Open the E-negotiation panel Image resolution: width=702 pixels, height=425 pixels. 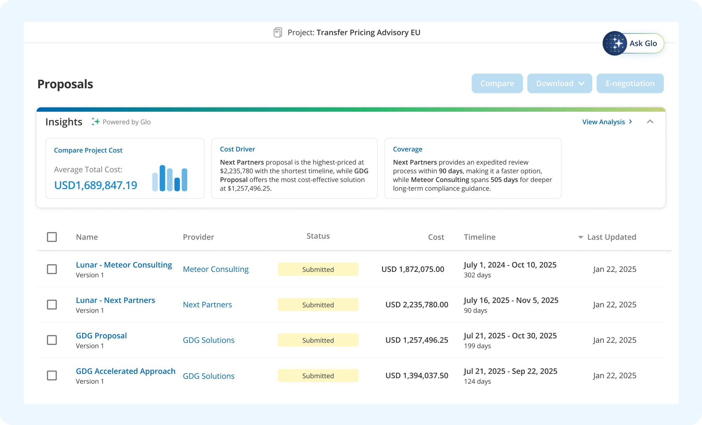pyautogui.click(x=630, y=83)
